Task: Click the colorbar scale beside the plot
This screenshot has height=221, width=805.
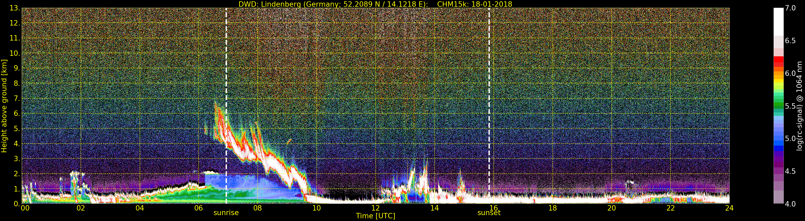Action: click(778, 106)
